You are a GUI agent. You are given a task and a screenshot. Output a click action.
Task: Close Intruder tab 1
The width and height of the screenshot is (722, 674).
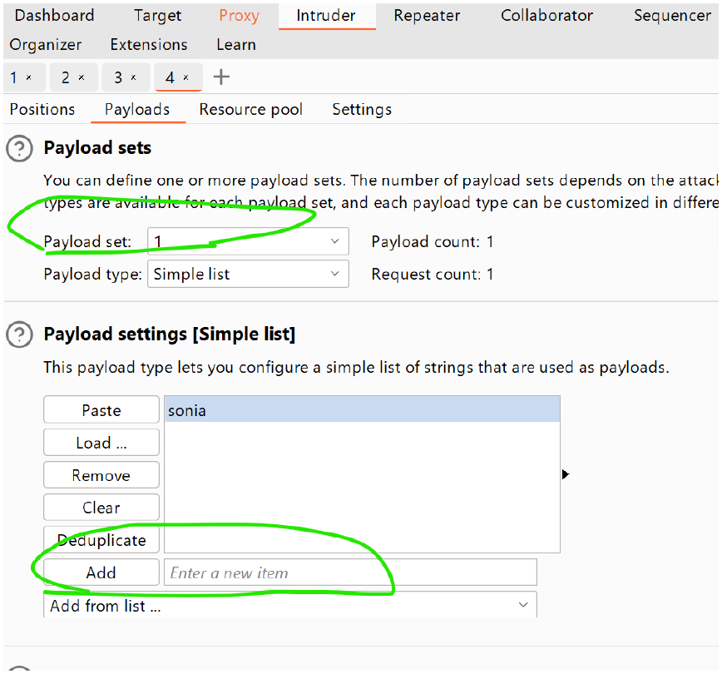(x=29, y=77)
